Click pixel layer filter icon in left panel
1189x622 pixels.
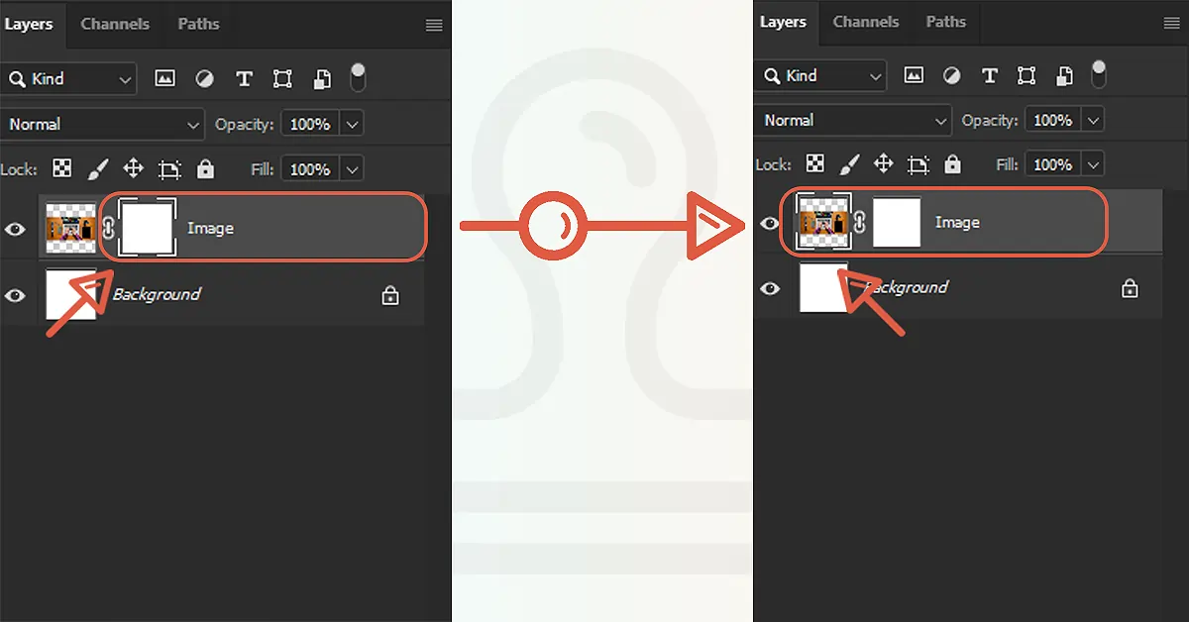tap(164, 78)
